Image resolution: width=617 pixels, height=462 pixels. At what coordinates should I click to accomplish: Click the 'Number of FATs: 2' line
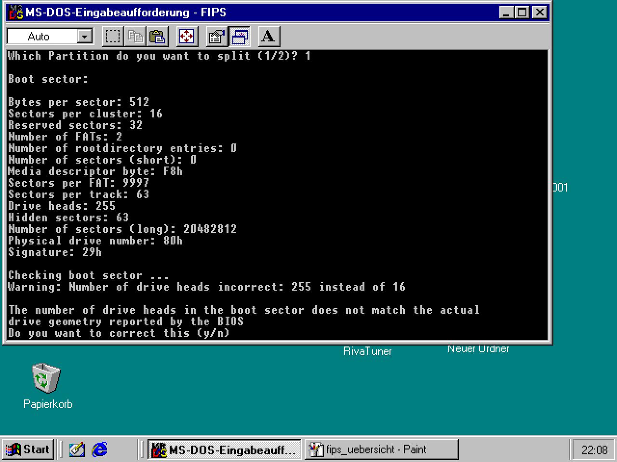65,137
